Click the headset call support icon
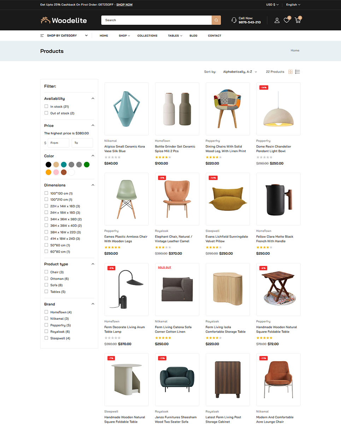The width and height of the screenshot is (341, 424). 234,20
